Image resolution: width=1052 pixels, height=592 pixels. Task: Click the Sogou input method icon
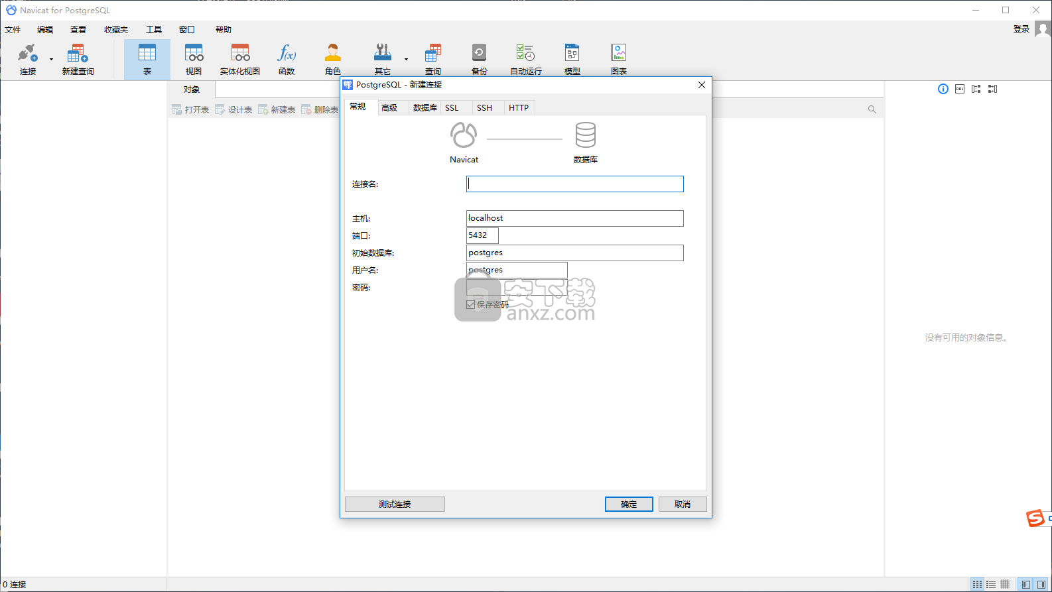[x=1035, y=518]
